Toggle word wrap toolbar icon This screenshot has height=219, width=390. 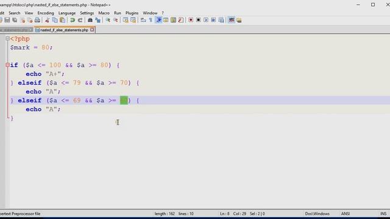click(143, 20)
